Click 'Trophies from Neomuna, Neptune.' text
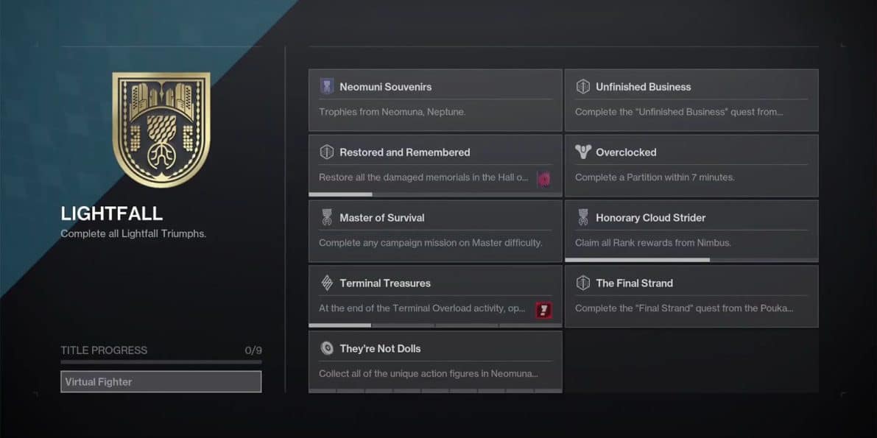The height and width of the screenshot is (438, 877). click(392, 112)
